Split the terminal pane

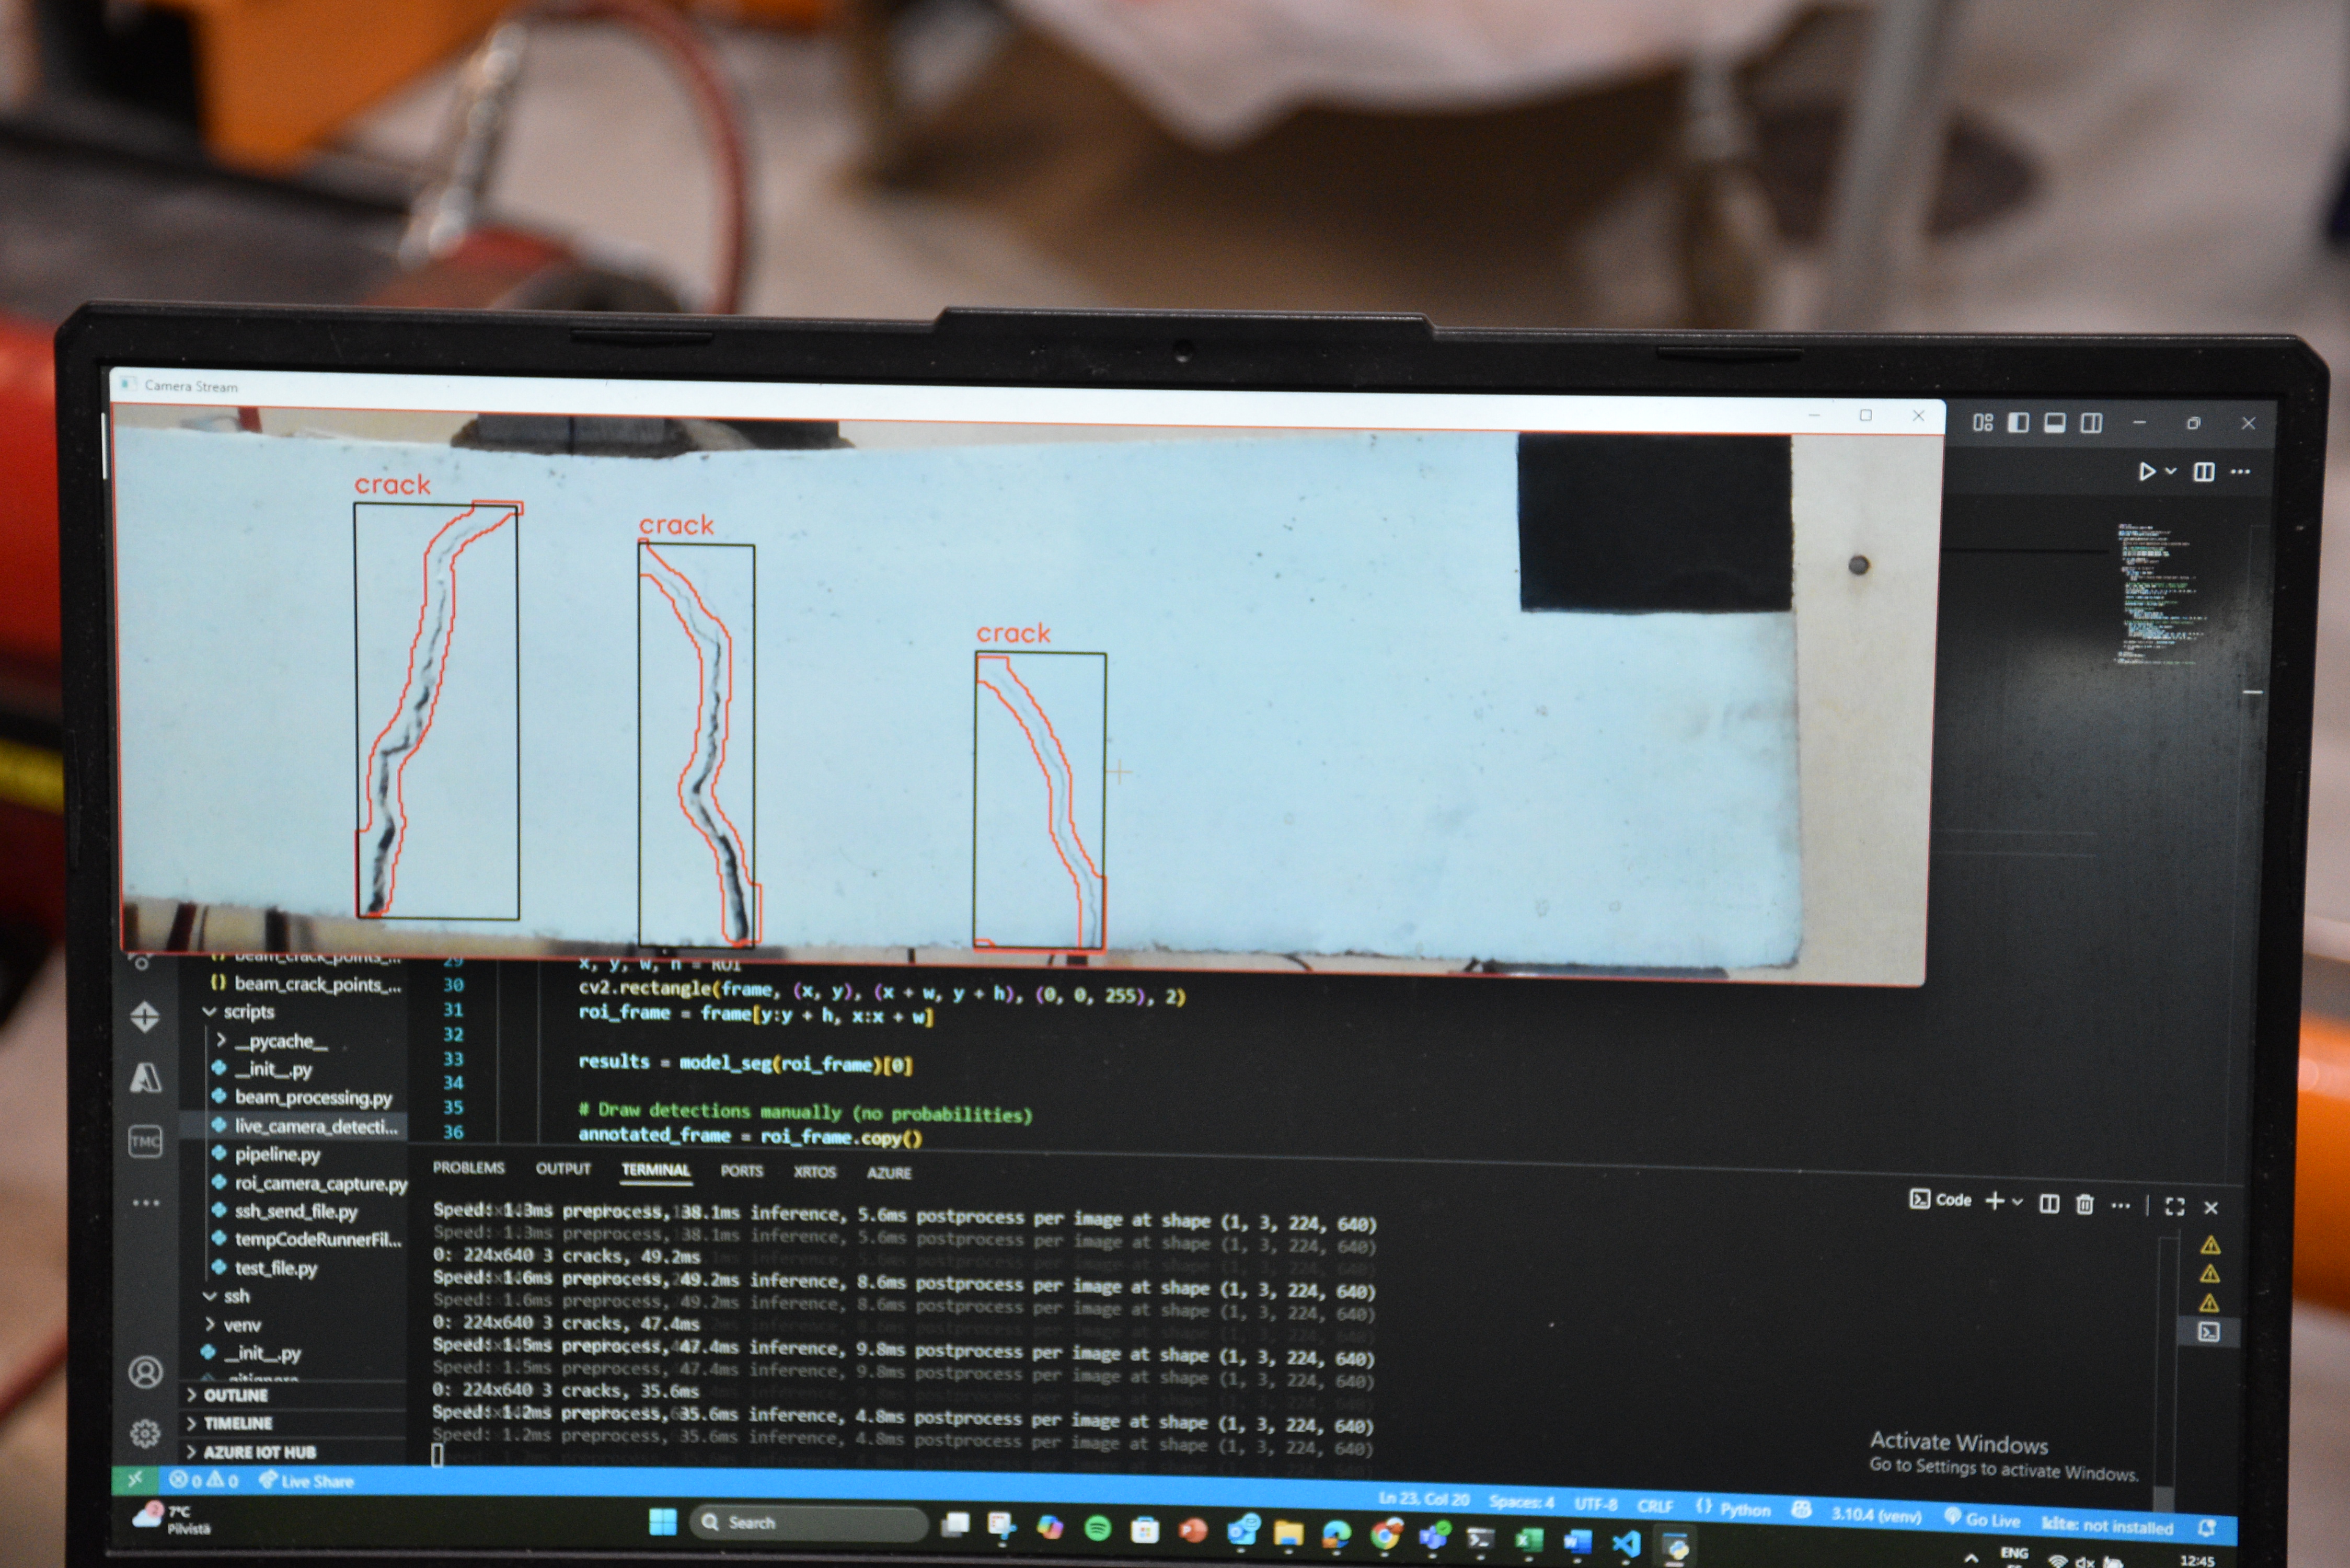point(2049,1204)
